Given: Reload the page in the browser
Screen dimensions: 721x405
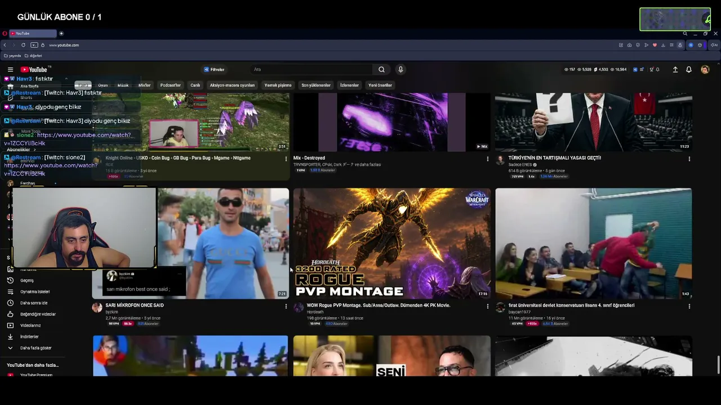Looking at the screenshot, I should [x=23, y=45].
